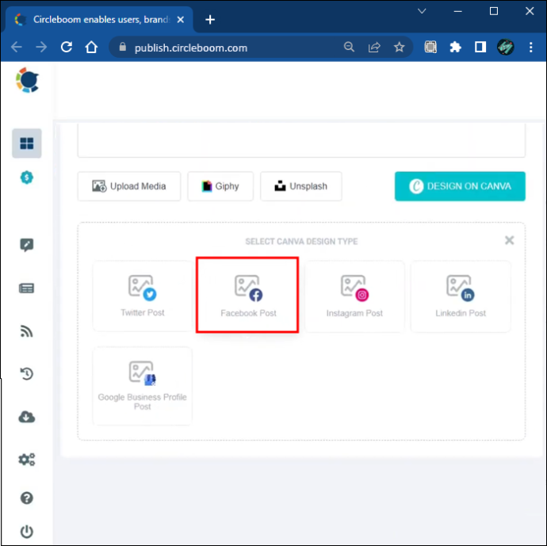Open the RSS feed sidebar icon
Viewport: 547px width, 546px height.
(26, 331)
